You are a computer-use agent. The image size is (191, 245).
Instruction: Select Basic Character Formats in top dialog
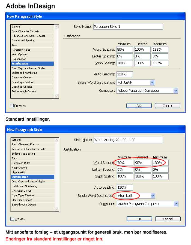(x=32, y=31)
